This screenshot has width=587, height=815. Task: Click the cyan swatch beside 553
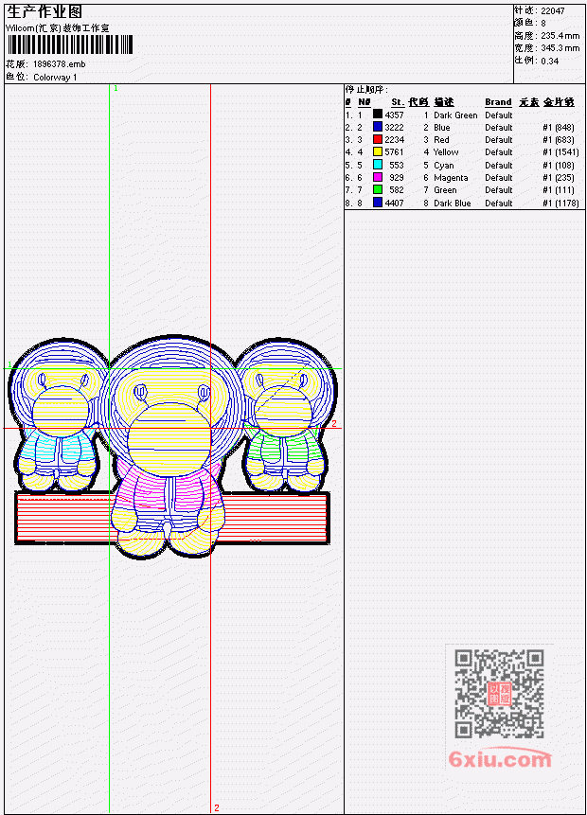point(378,165)
